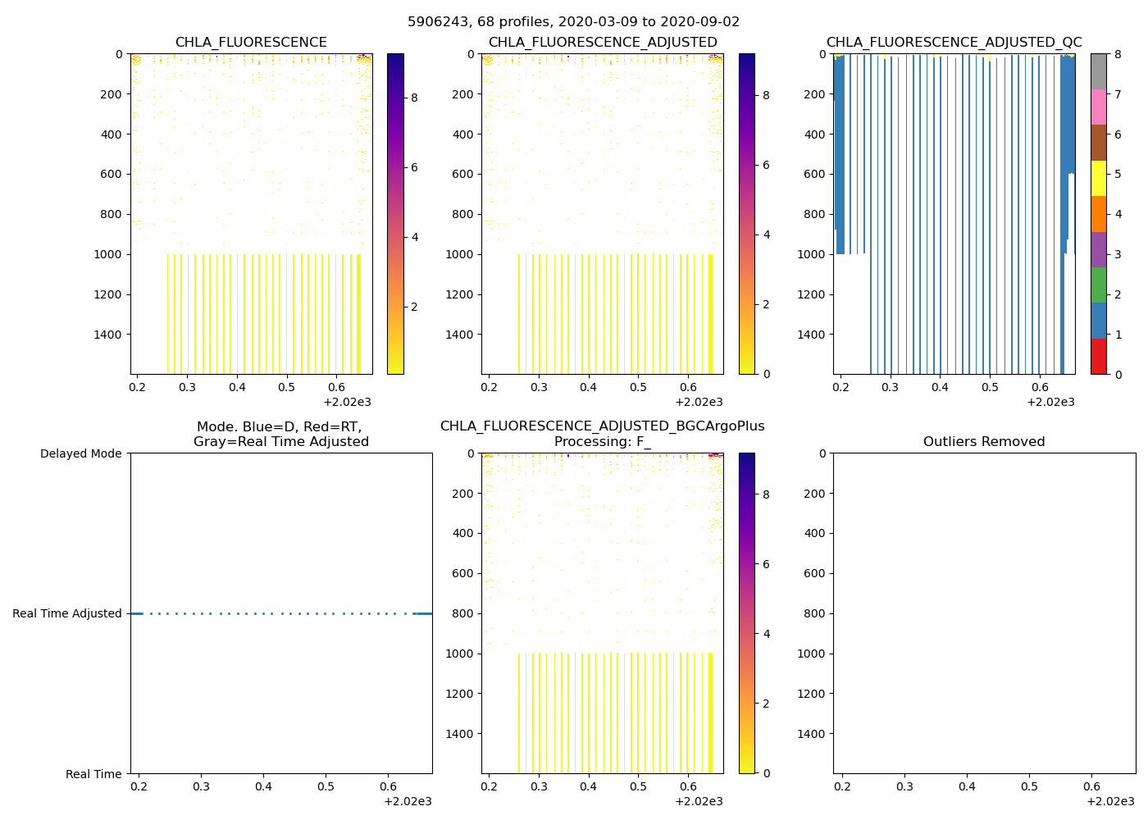
Task: Click the pink QC colorbar segment
Action: pyautogui.click(x=1098, y=107)
